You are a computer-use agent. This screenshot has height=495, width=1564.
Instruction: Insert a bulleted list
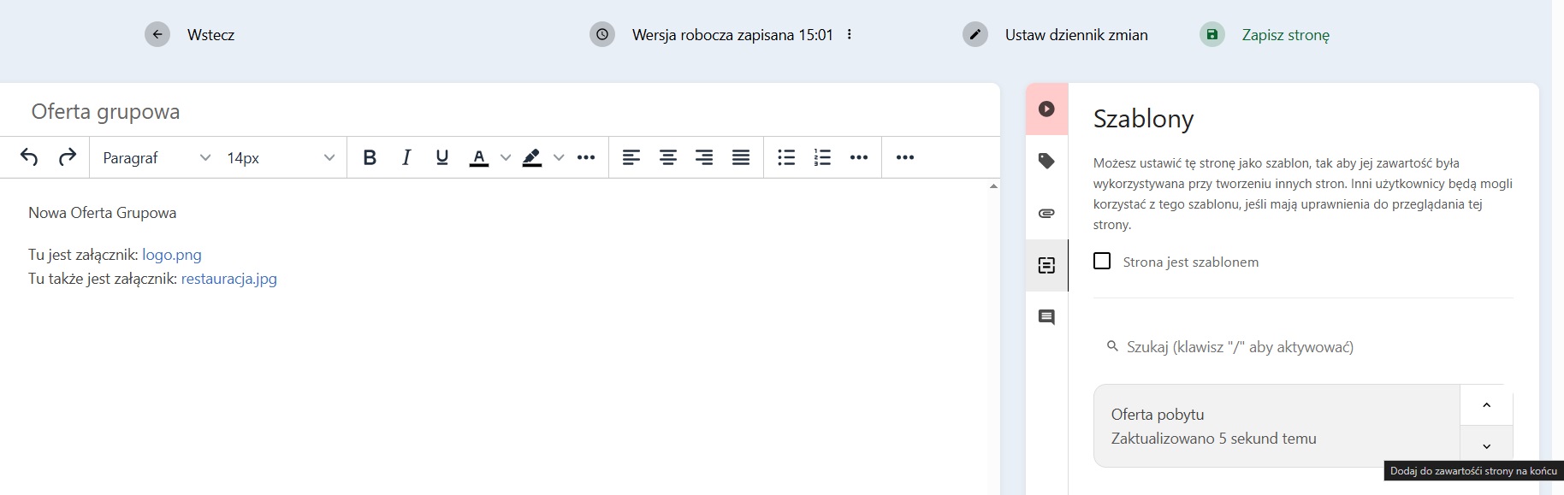click(x=785, y=157)
